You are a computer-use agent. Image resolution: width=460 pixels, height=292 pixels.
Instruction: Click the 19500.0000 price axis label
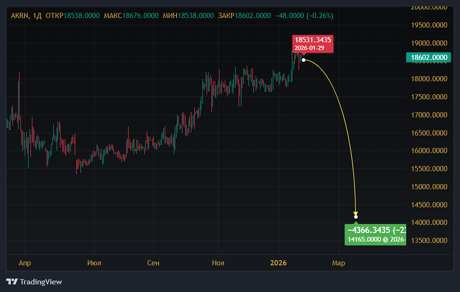coord(429,25)
